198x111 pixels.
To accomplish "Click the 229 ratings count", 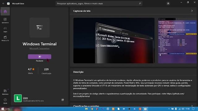I will (x=46, y=69).
